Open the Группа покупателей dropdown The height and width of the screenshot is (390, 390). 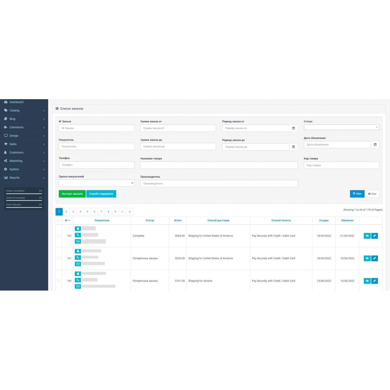pos(96,183)
